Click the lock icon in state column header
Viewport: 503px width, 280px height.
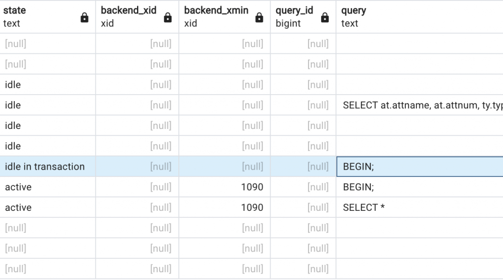[84, 17]
